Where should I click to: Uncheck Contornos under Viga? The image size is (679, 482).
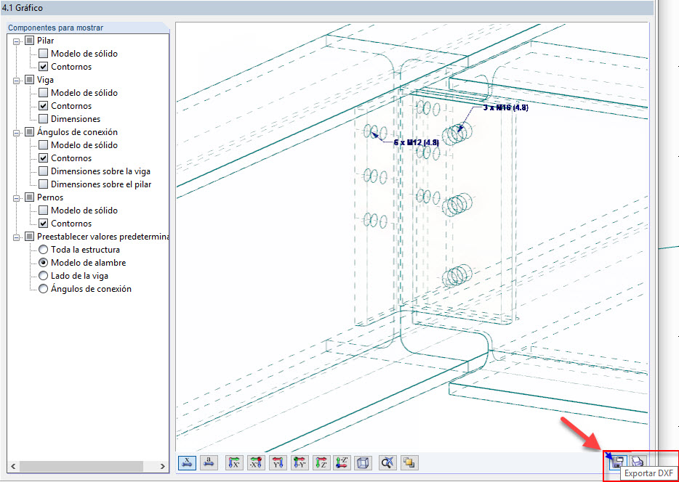43,106
